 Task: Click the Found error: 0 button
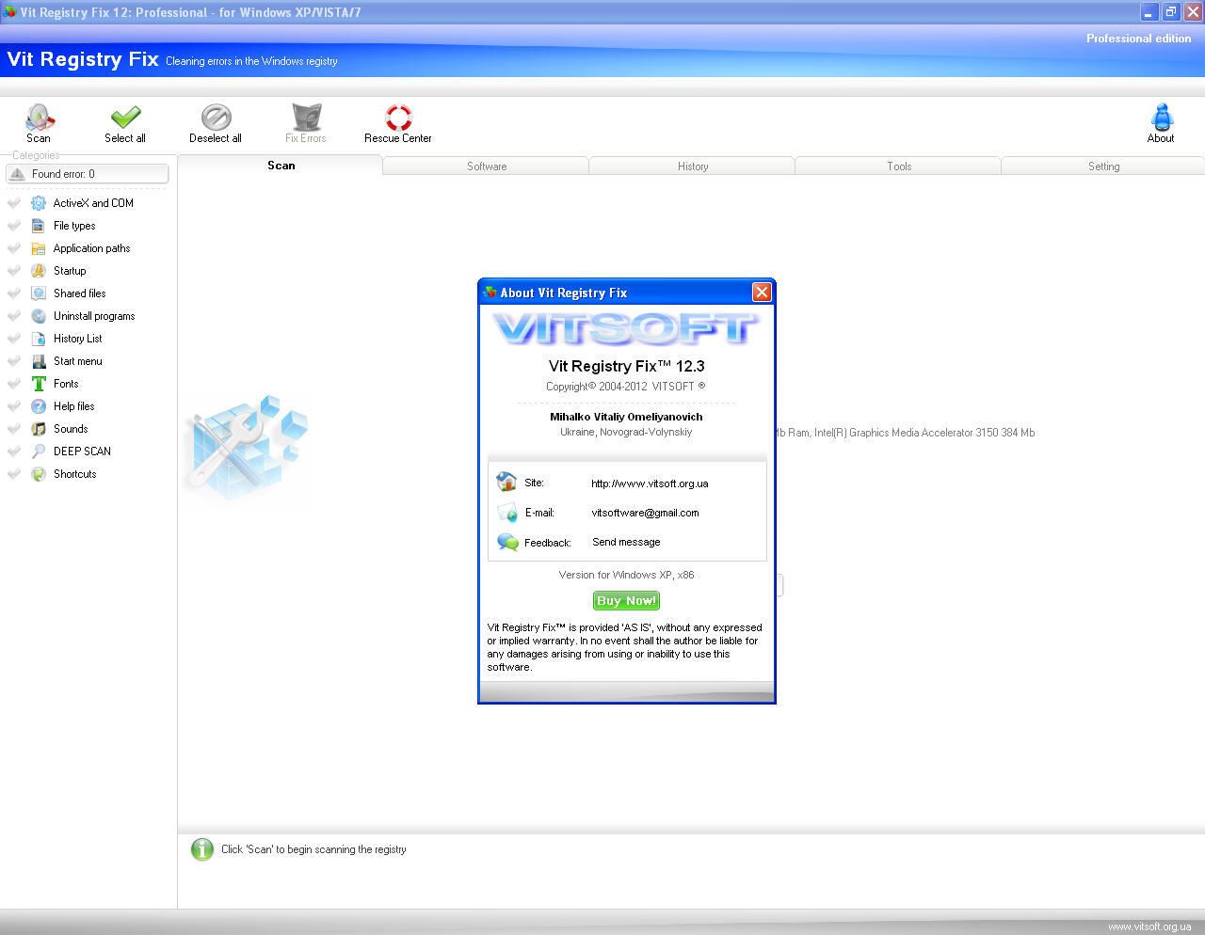click(x=88, y=174)
